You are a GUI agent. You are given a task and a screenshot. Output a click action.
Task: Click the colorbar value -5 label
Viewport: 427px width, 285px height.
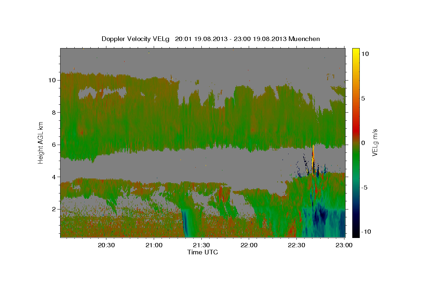364,187
